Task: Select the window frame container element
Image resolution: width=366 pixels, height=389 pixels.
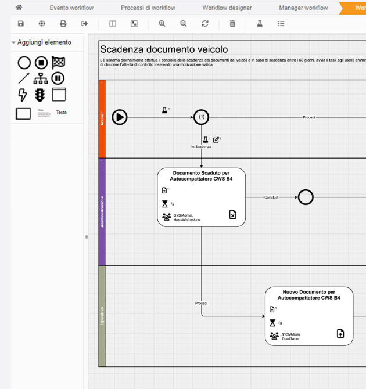Action: click(x=59, y=95)
